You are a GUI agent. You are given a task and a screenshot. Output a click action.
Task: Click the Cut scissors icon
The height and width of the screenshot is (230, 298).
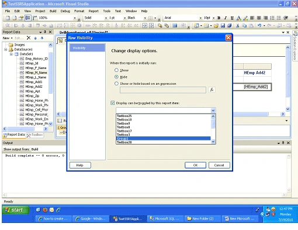[238, 26]
